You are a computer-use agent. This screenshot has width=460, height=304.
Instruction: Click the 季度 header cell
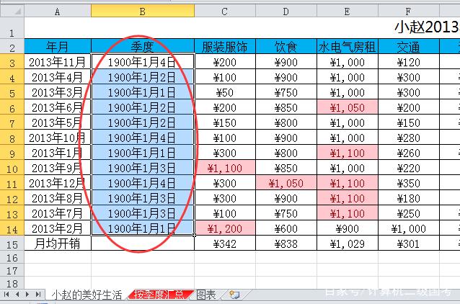143,46
